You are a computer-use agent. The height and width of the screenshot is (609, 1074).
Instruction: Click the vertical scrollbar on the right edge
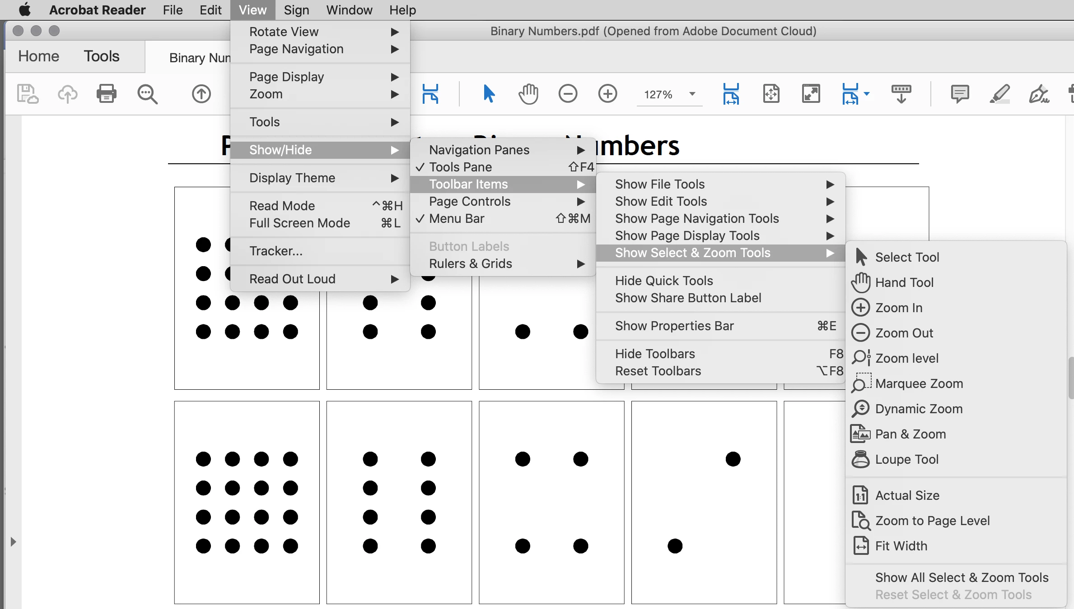[1070, 378]
